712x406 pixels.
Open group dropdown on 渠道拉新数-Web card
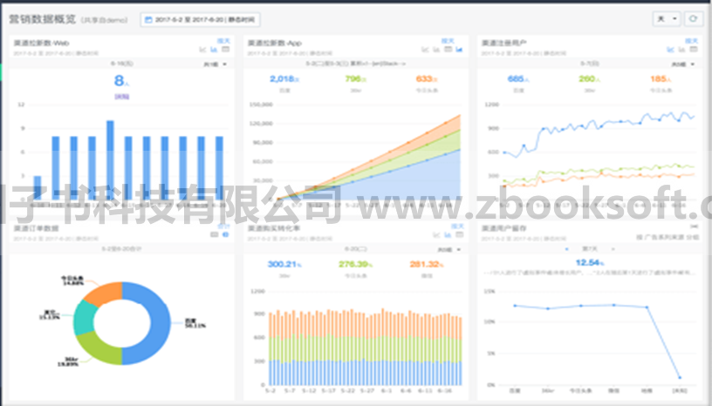216,64
